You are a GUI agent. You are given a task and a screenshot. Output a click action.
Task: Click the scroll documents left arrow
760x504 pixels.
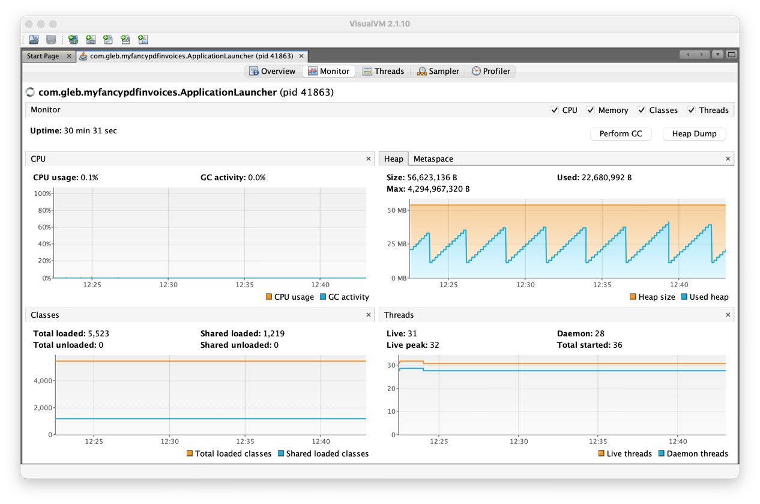pos(687,55)
